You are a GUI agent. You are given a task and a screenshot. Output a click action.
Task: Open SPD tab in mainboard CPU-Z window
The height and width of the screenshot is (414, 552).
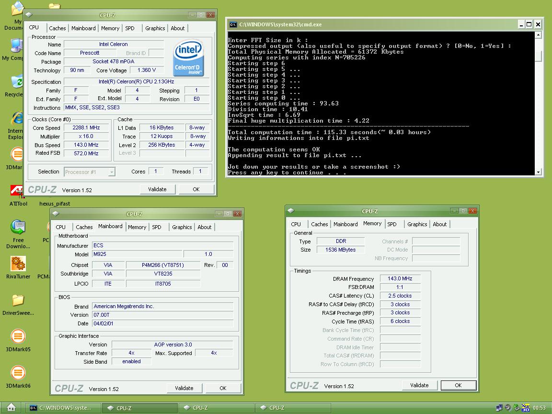pos(157,227)
